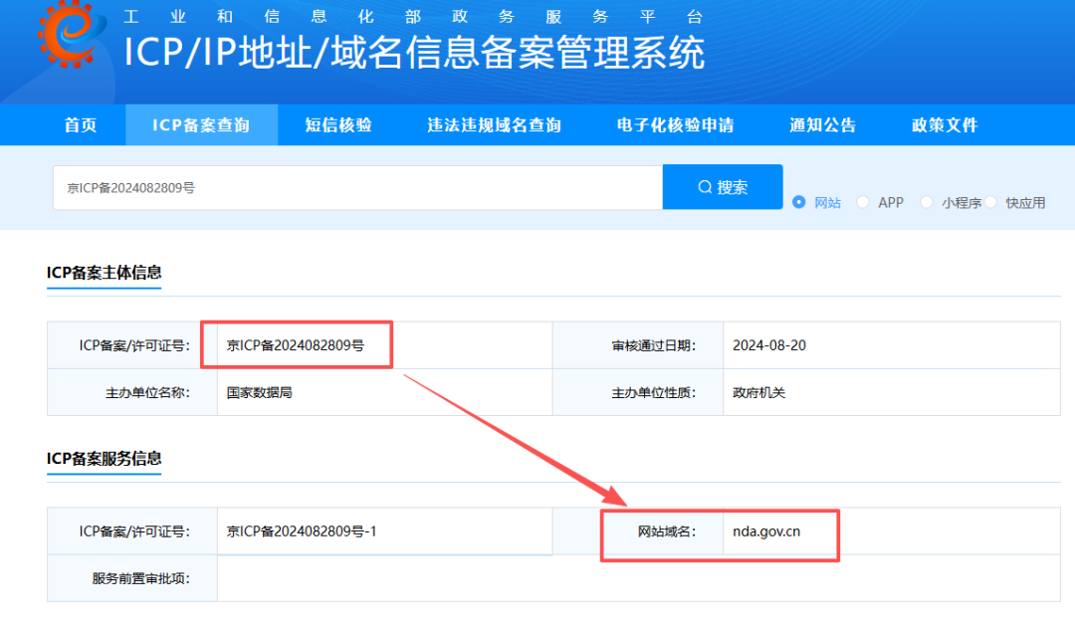Select the ICP备案查询 tab
The image size is (1075, 631).
click(201, 124)
